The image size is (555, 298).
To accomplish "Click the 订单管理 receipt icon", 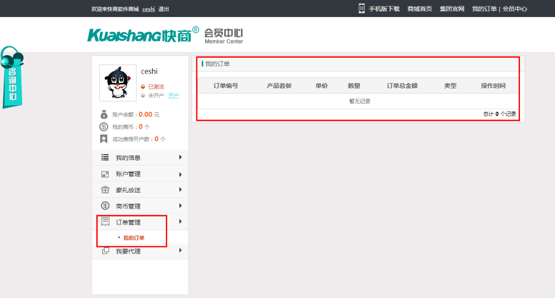I will click(105, 222).
